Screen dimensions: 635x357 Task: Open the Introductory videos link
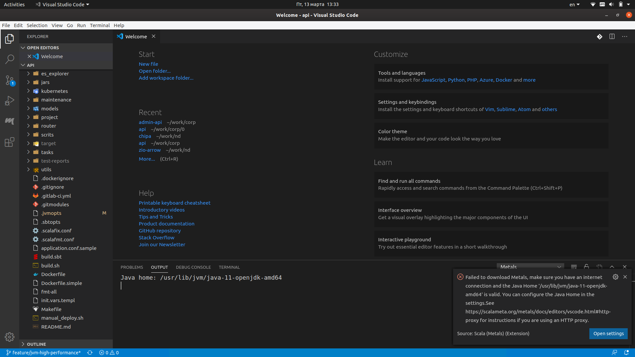click(161, 210)
